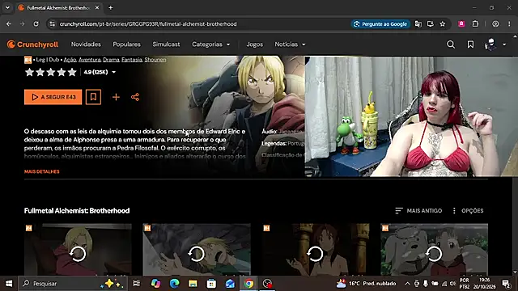Open the pink browser extension icon
The image size is (518, 291).
[x=461, y=23]
